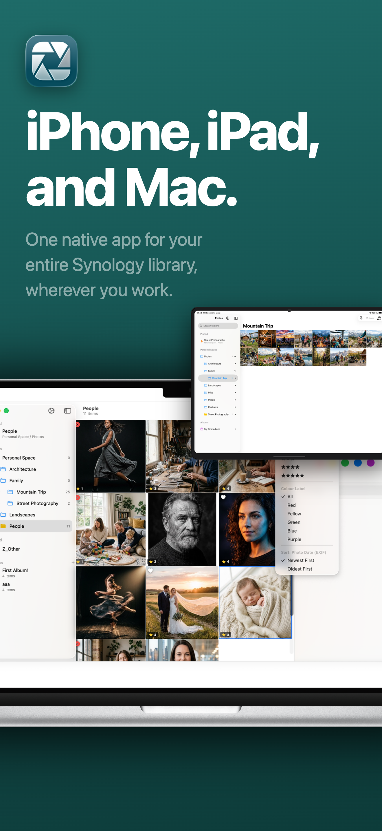Screen dimensions: 382x831
Task: Expand Street Photography chevron on iPad
Action: click(x=235, y=414)
